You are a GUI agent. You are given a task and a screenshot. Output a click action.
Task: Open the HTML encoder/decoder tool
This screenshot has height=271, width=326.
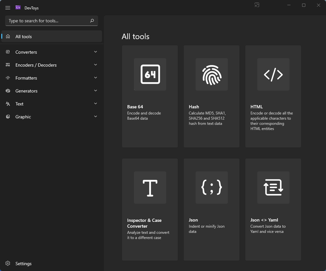pos(273,96)
